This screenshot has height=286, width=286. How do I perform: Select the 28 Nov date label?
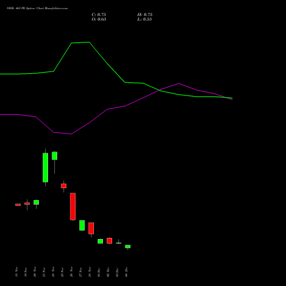(x=90, y=272)
